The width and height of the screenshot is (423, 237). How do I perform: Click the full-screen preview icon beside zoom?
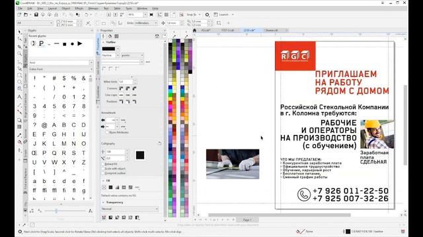tap(151, 14)
